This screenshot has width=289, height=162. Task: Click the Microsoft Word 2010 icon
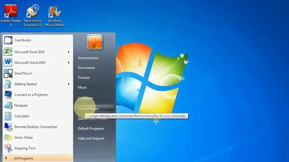tap(8, 63)
